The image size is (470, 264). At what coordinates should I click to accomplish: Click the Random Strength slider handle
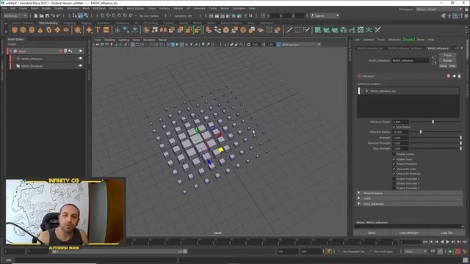coord(460,143)
